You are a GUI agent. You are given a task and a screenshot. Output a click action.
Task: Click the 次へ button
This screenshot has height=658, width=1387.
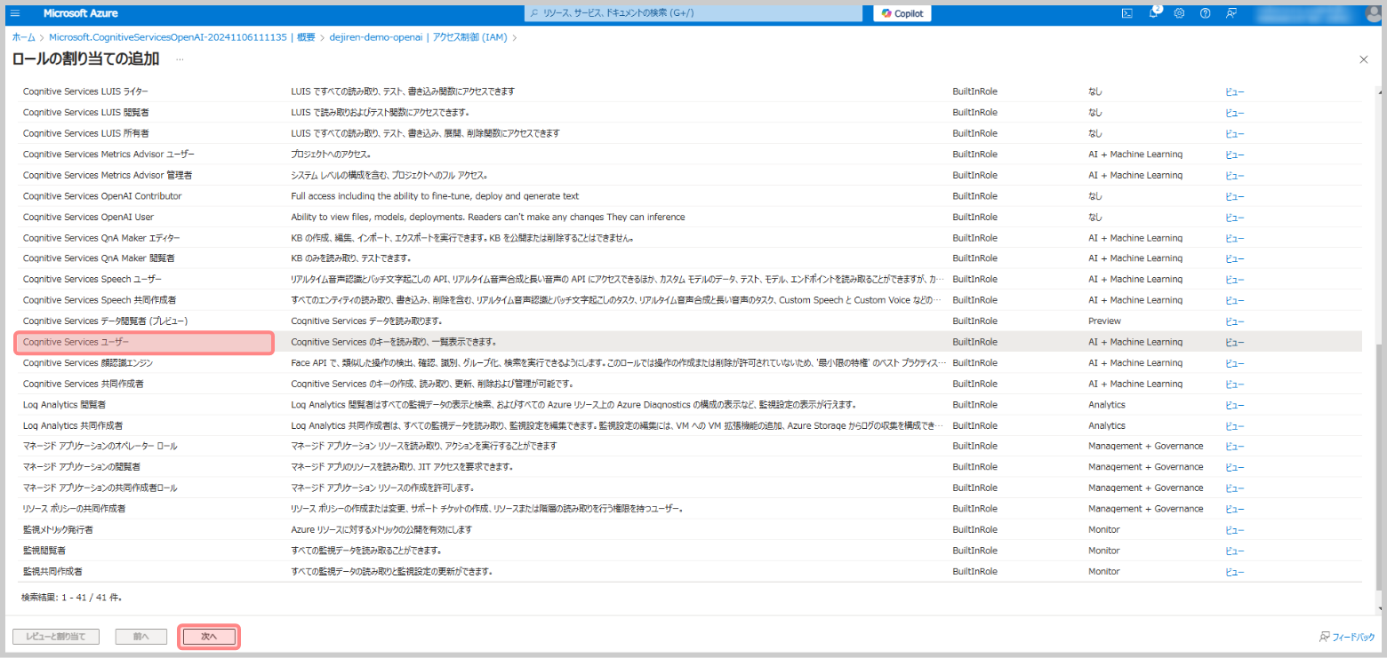[209, 637]
